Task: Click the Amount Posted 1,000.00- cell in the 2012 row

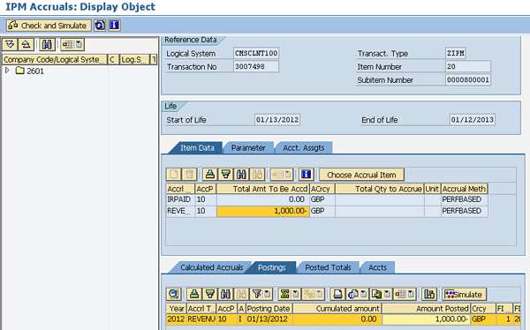Action: click(427, 319)
